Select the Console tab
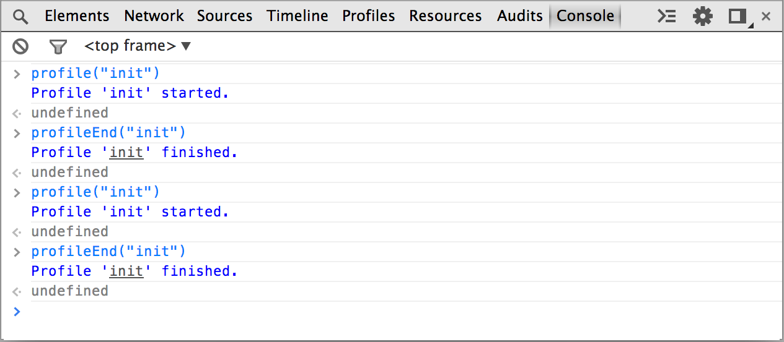The image size is (784, 342). pyautogui.click(x=585, y=17)
